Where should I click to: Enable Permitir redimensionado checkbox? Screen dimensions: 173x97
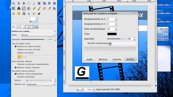(86, 43)
